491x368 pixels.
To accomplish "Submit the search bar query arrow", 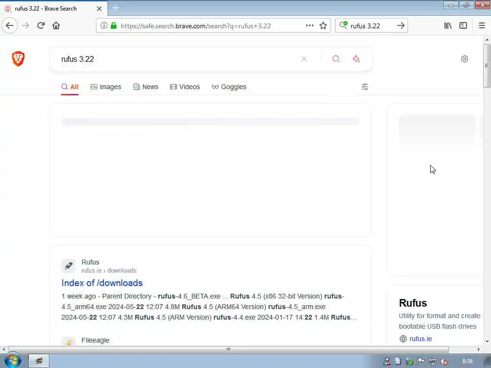I will click(400, 26).
